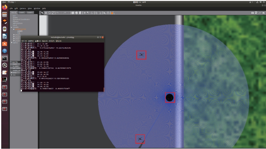Activate the scale mode tool
The height and width of the screenshot is (149, 266).
point(53,13)
